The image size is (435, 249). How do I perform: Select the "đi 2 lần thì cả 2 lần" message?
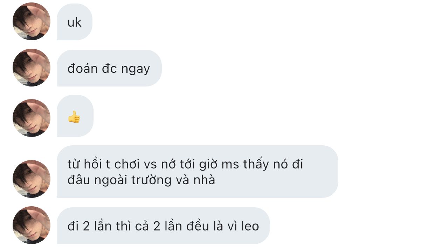coord(163,226)
